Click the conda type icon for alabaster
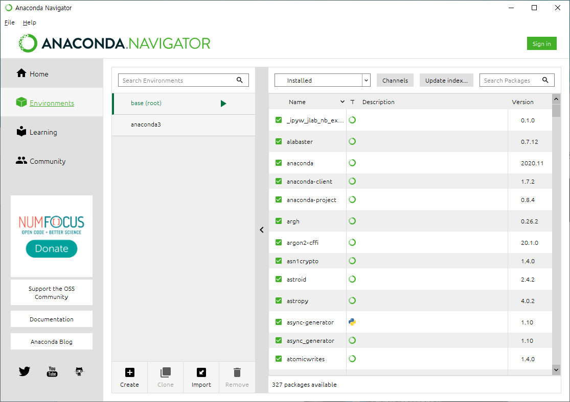The image size is (570, 402). [x=352, y=141]
